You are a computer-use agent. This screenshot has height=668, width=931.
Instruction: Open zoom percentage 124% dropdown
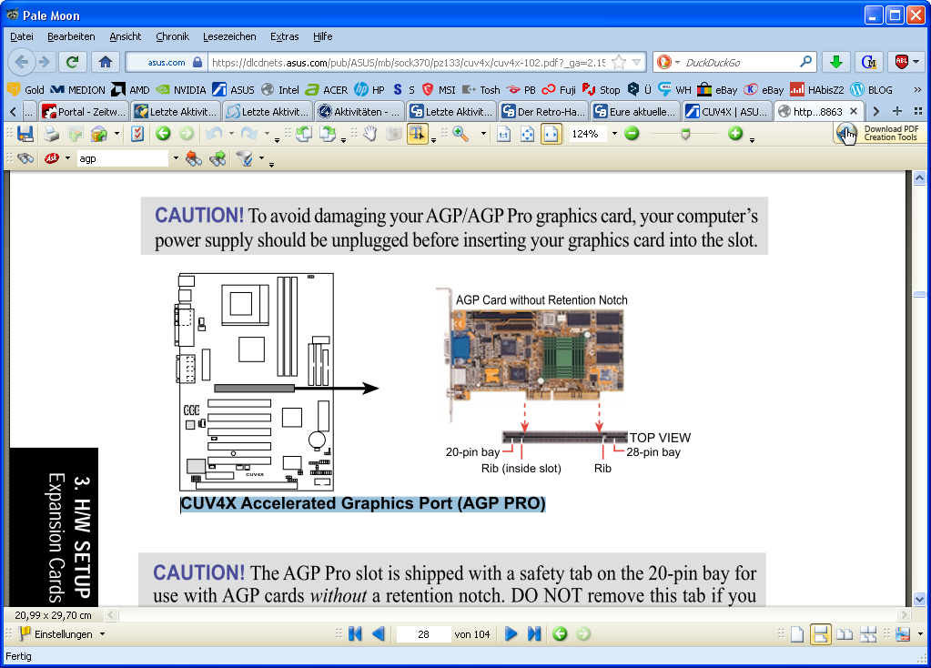click(x=614, y=134)
